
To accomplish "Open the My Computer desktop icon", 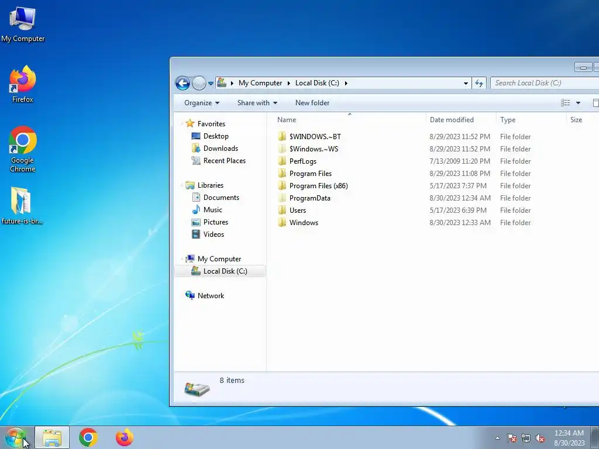I will pos(23,25).
